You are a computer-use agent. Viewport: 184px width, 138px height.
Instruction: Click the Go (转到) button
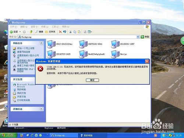[145, 37]
